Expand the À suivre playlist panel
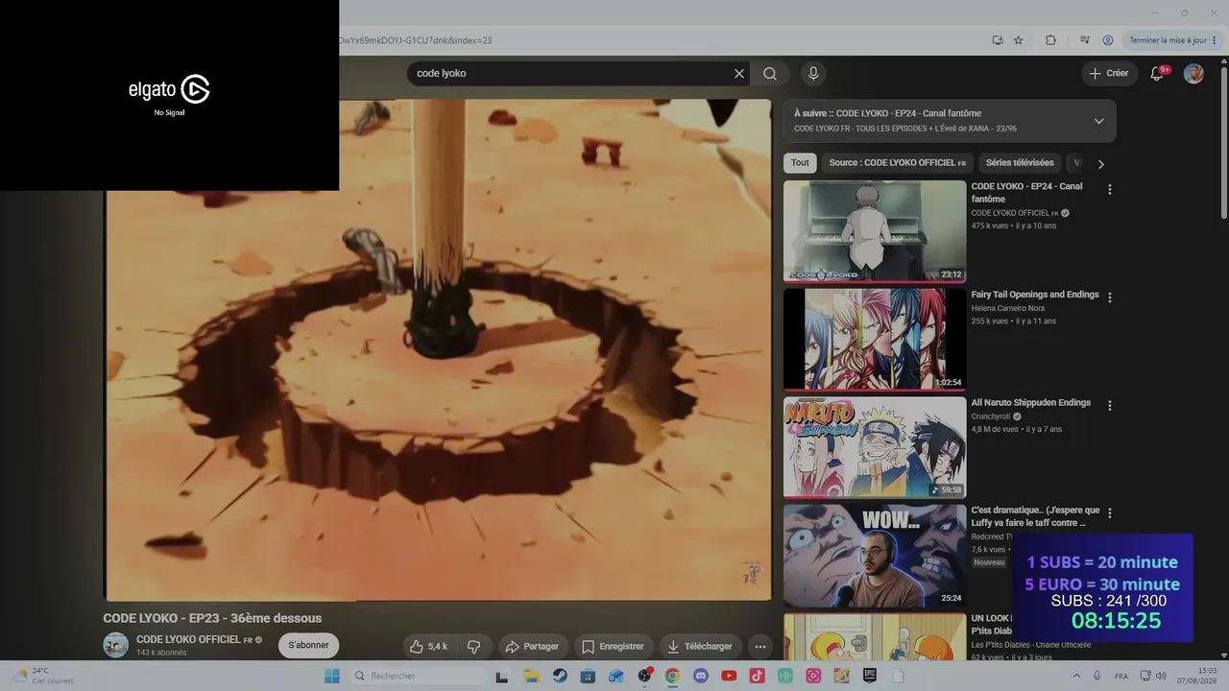Image resolution: width=1229 pixels, height=691 pixels. click(1098, 121)
